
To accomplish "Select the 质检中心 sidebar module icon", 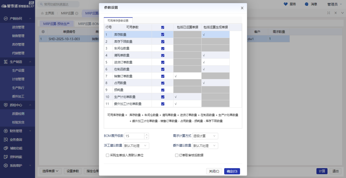I will (6, 105).
